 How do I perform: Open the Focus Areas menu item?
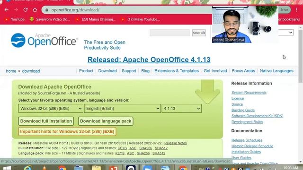point(243,71)
